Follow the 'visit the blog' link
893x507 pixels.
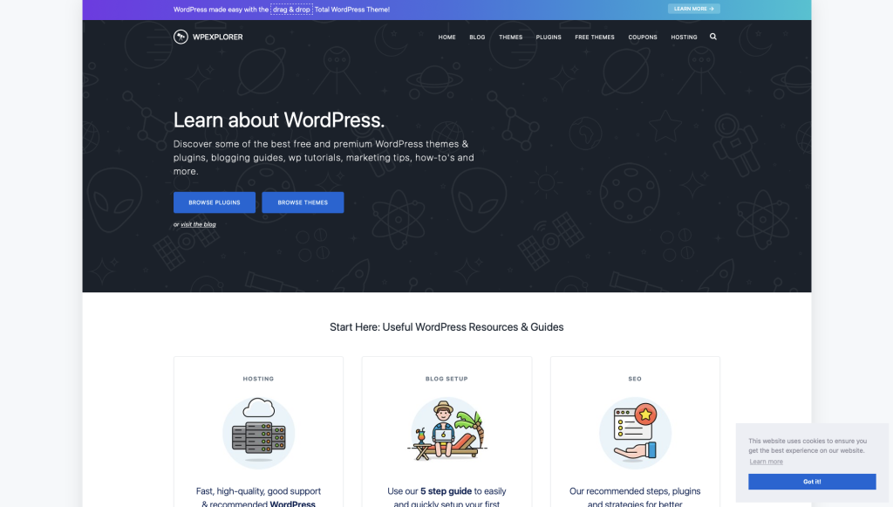[198, 224]
